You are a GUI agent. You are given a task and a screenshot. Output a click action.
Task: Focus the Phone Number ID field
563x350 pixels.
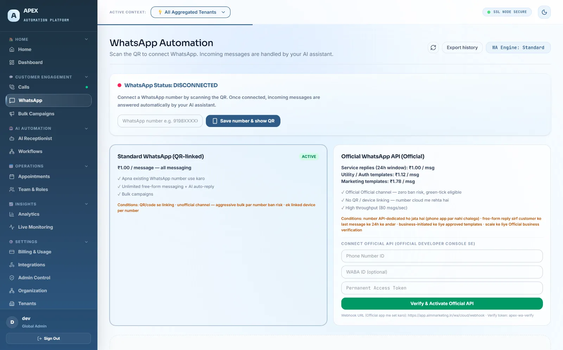click(442, 256)
